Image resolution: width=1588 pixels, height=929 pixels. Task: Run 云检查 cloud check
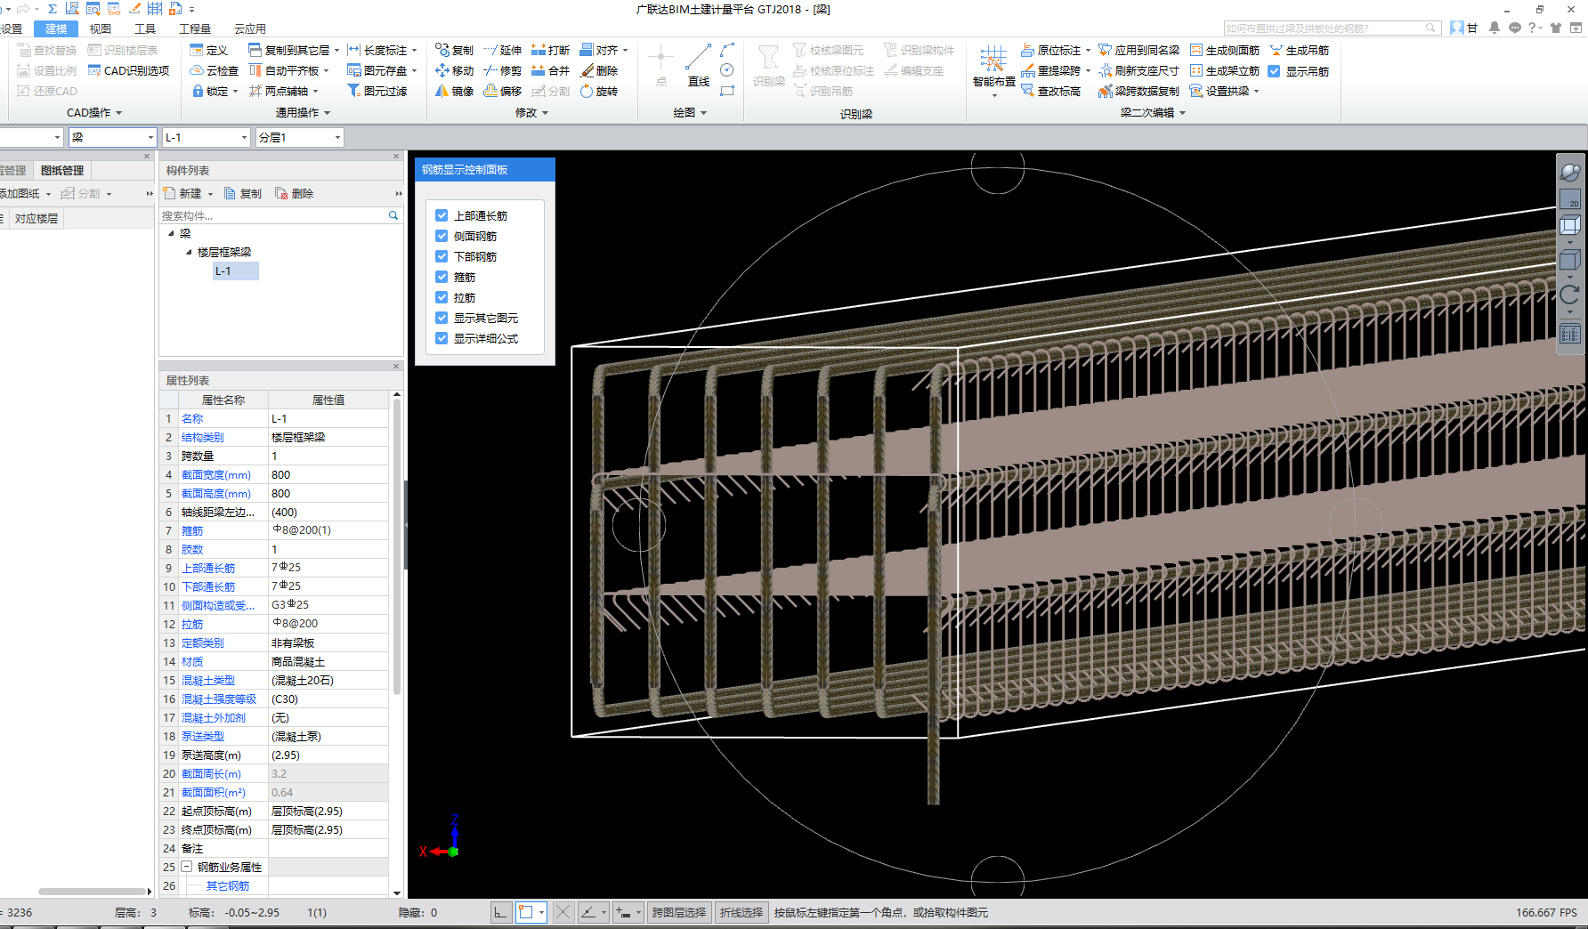214,70
